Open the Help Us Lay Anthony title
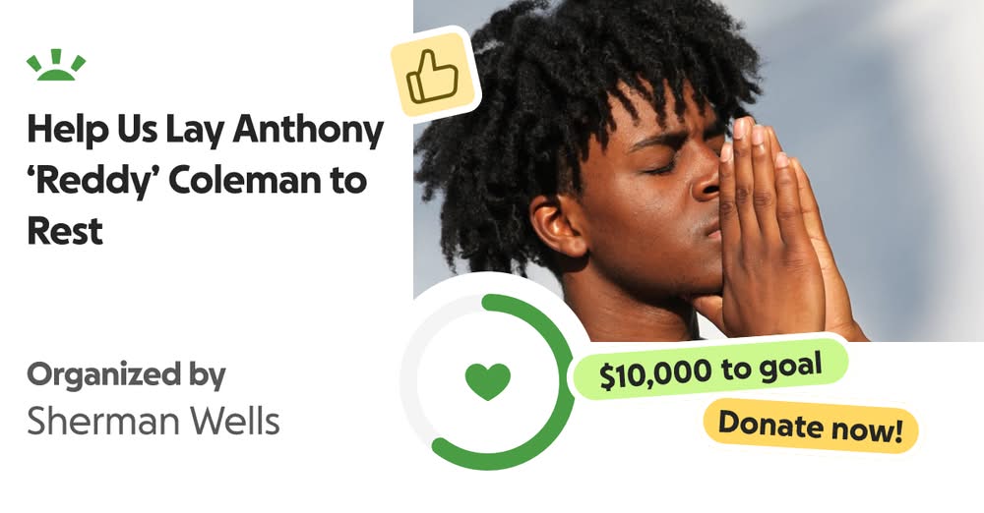Image resolution: width=984 pixels, height=513 pixels. coord(206,180)
